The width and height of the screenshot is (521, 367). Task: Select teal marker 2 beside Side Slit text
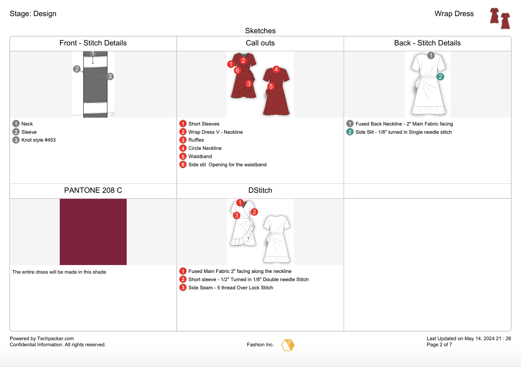click(x=350, y=132)
